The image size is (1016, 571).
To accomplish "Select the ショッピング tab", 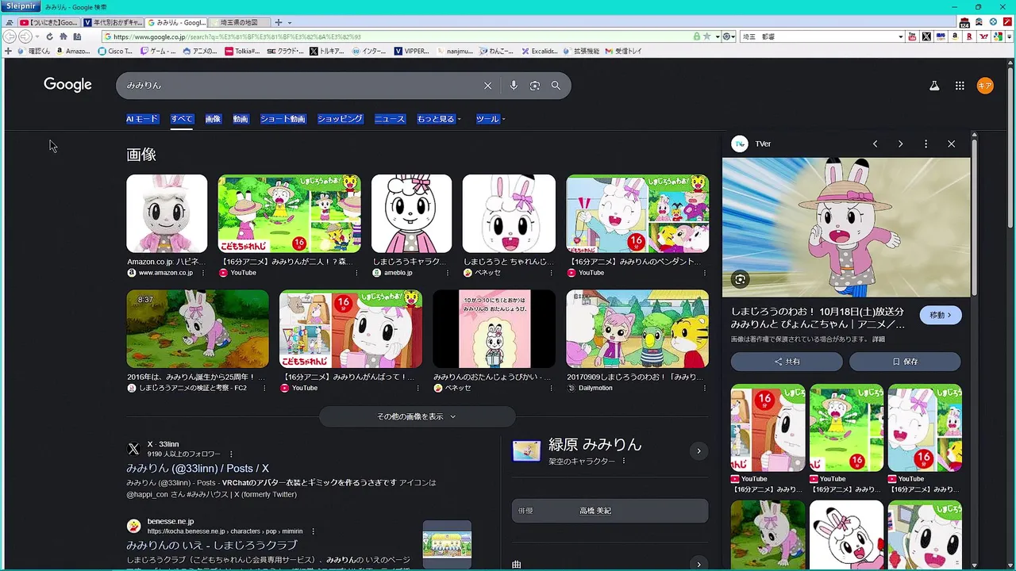I will point(340,119).
